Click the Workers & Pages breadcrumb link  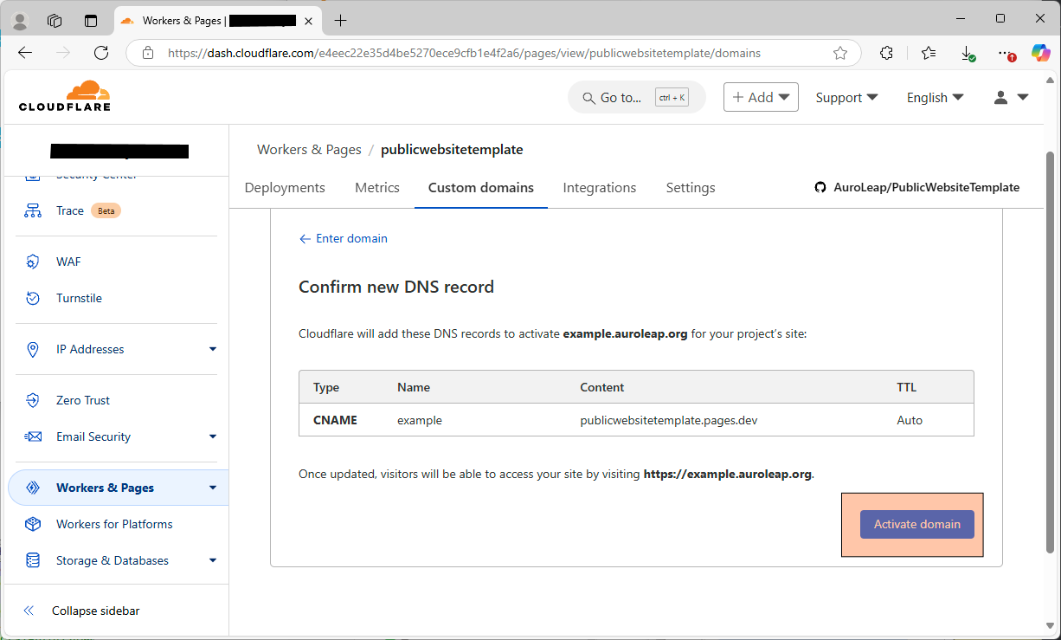309,149
